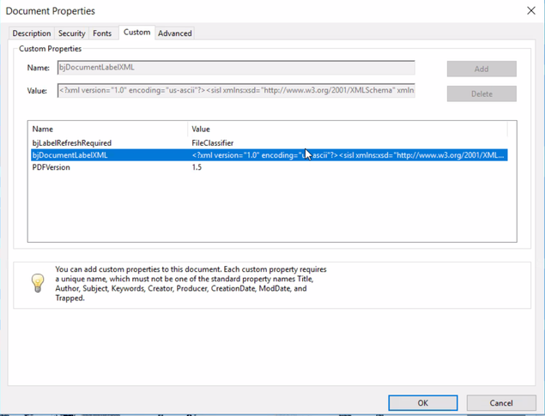The width and height of the screenshot is (545, 416).
Task: Click the Name column header
Action: pos(43,130)
